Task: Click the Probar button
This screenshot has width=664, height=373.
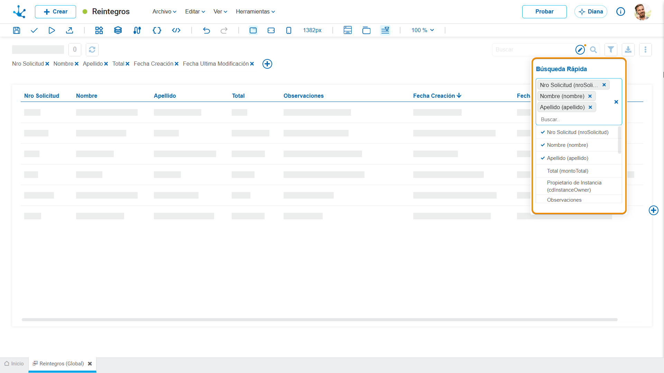Action: [x=544, y=11]
